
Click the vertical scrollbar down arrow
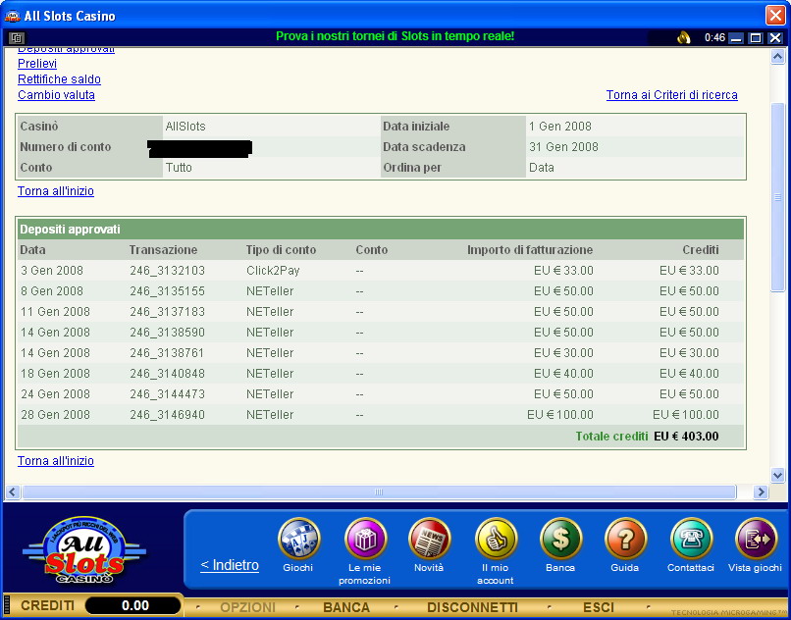tap(777, 475)
